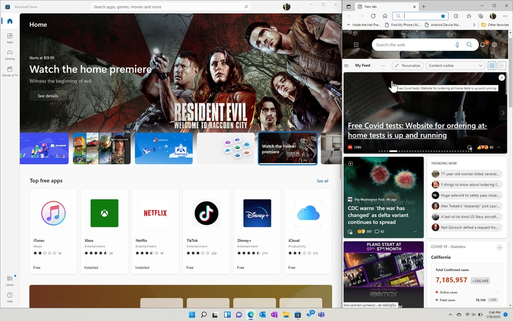Open Help in Microsoft Store sidebar

[x=10, y=297]
